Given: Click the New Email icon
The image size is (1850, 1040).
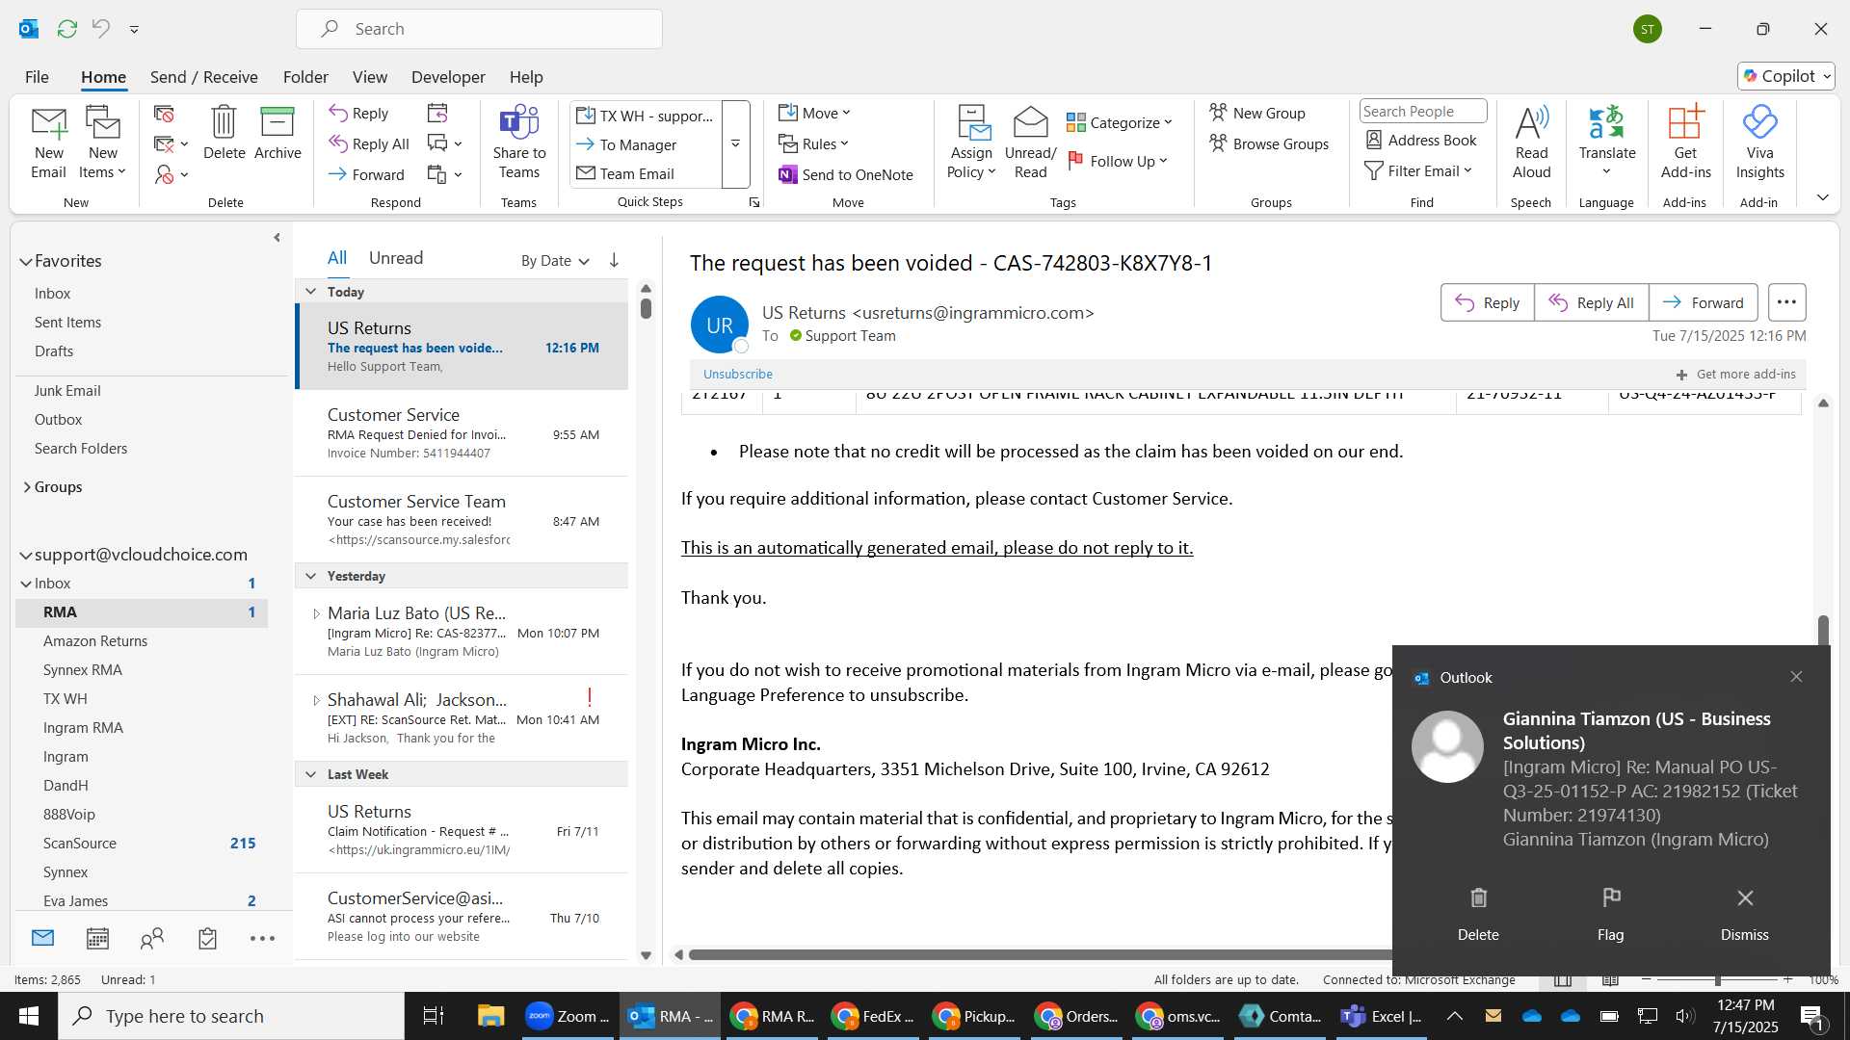Looking at the screenshot, I should point(48,143).
